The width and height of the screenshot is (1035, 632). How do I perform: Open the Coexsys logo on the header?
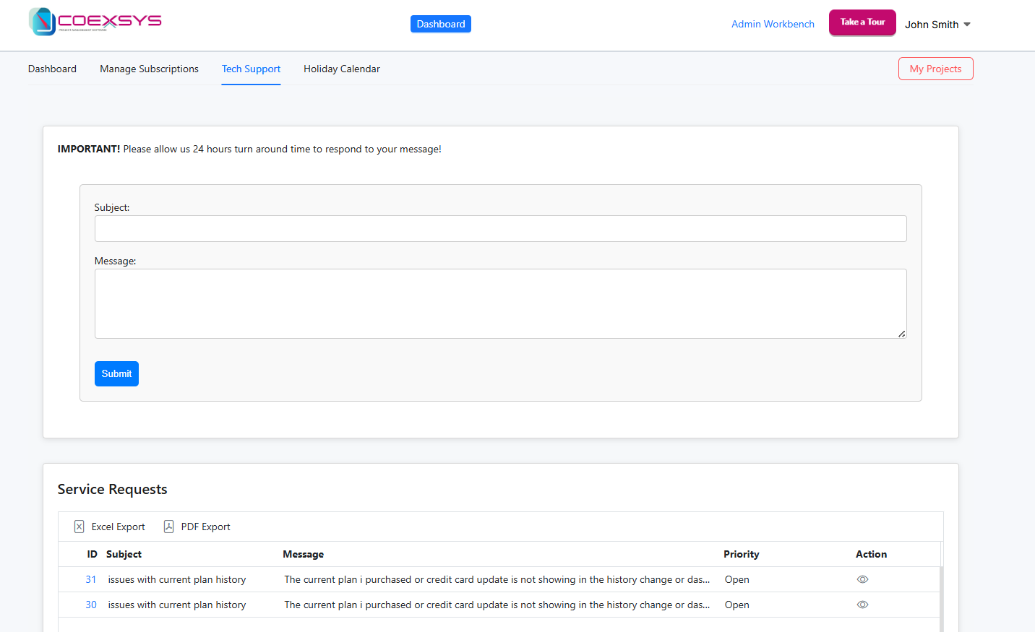tap(95, 21)
